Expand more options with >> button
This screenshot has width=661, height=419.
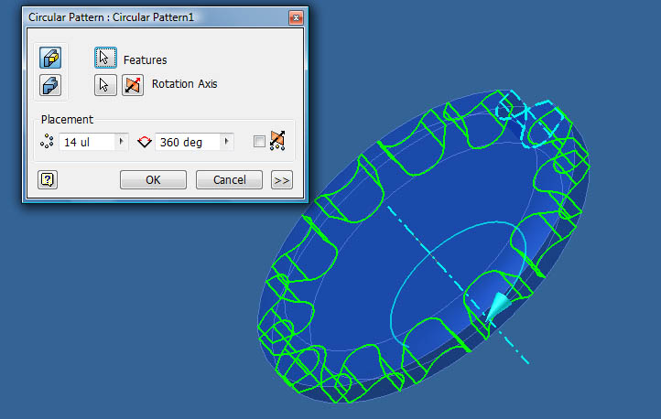tap(282, 180)
